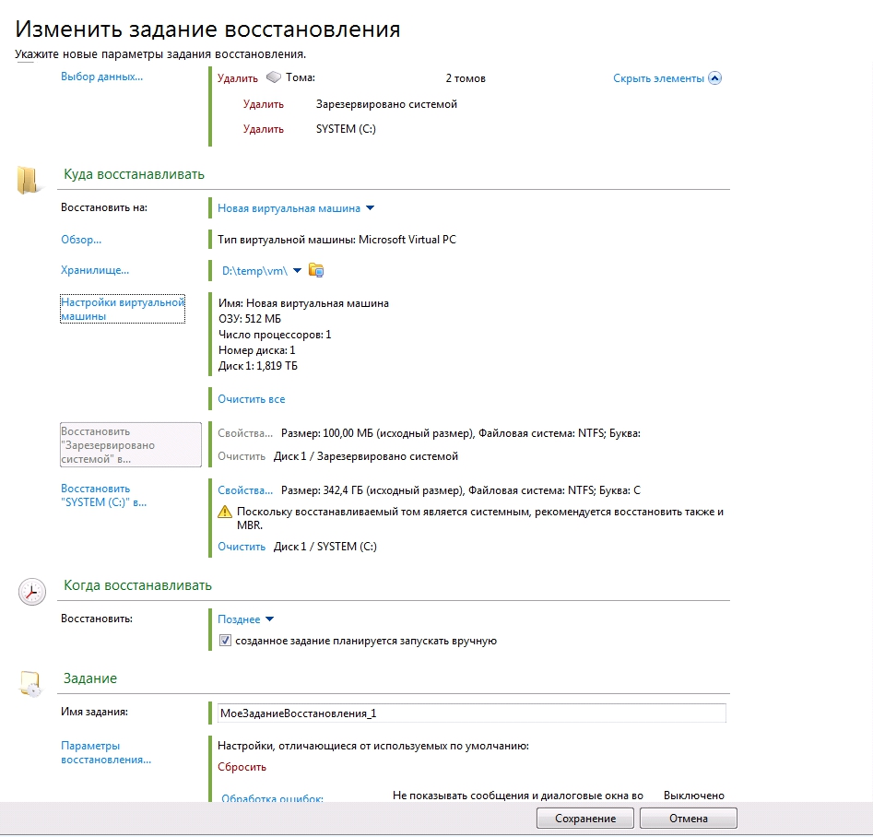Click the Отмена button
This screenshot has width=873, height=837.
(x=689, y=818)
